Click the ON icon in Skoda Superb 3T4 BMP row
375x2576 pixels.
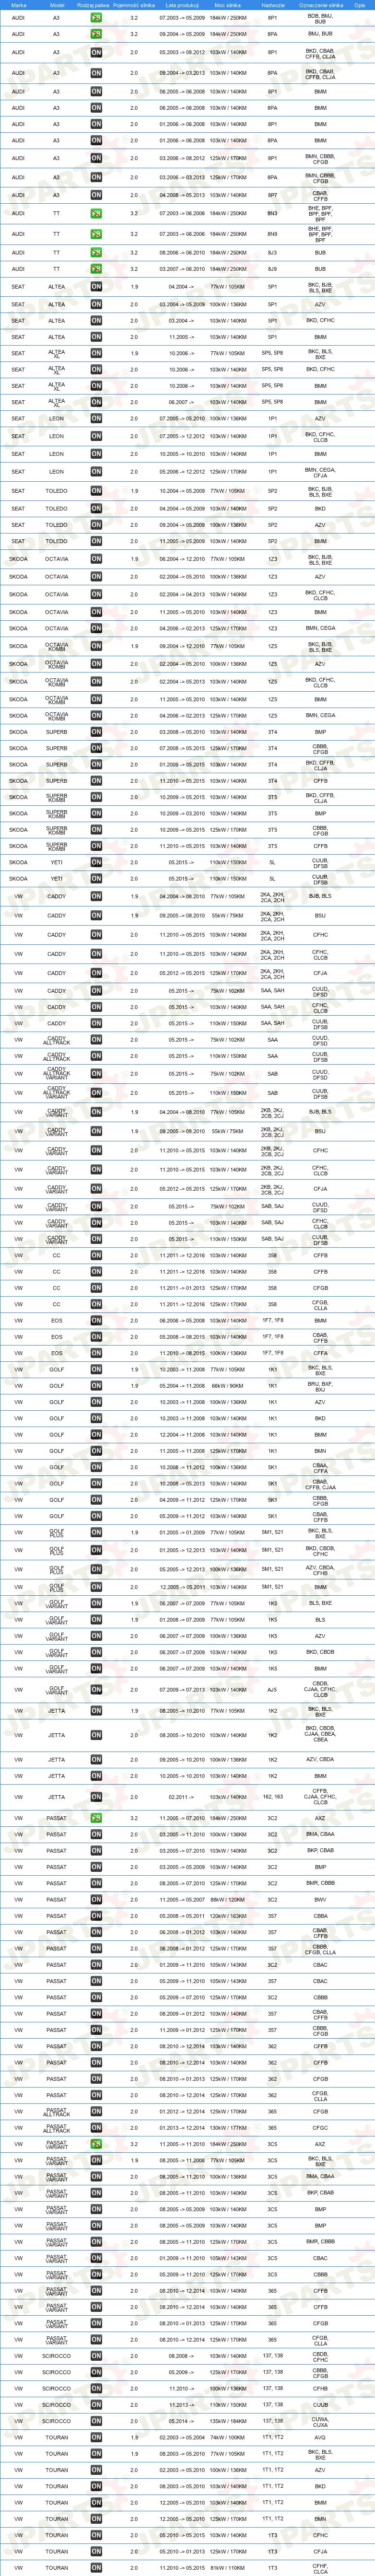pos(96,732)
